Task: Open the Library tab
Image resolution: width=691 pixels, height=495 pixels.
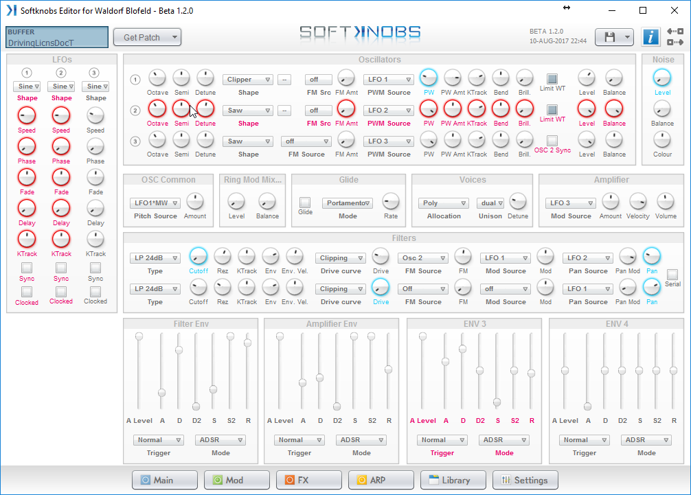Action: pos(453,480)
